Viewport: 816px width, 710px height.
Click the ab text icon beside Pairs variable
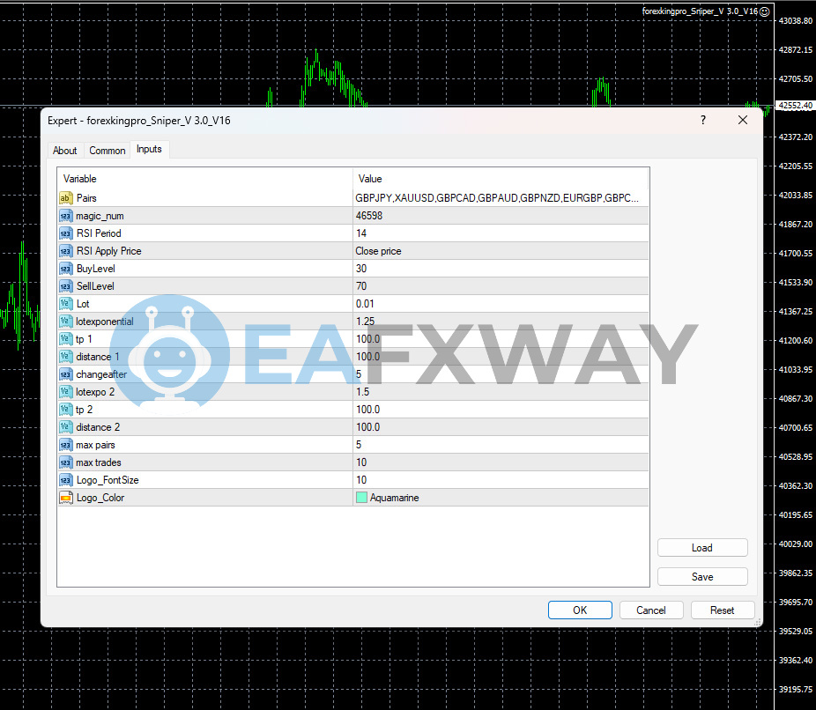pyautogui.click(x=66, y=198)
